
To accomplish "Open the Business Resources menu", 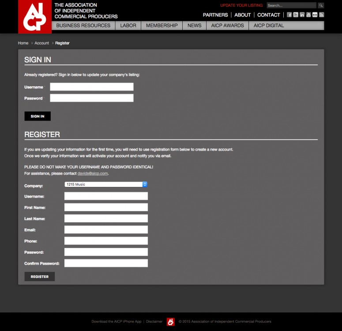I will coord(83,26).
